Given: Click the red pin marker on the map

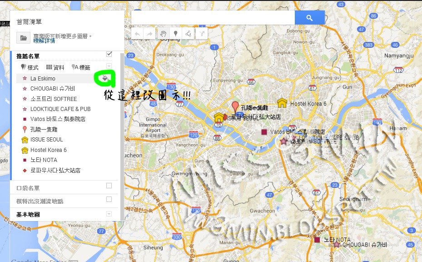Looking at the screenshot, I should [x=235, y=107].
